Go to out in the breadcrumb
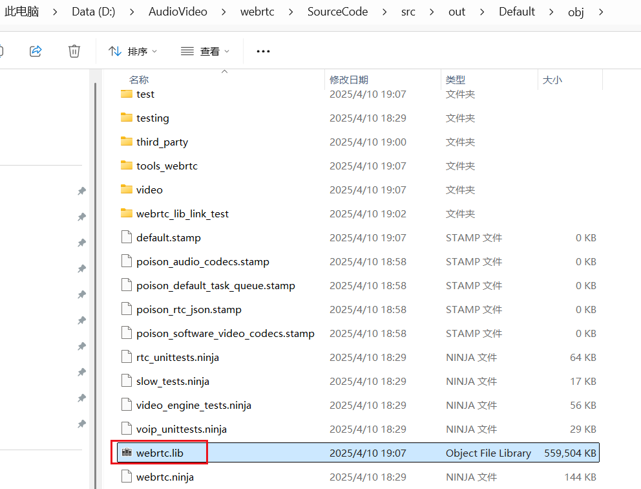This screenshot has height=489, width=641. pyautogui.click(x=457, y=12)
